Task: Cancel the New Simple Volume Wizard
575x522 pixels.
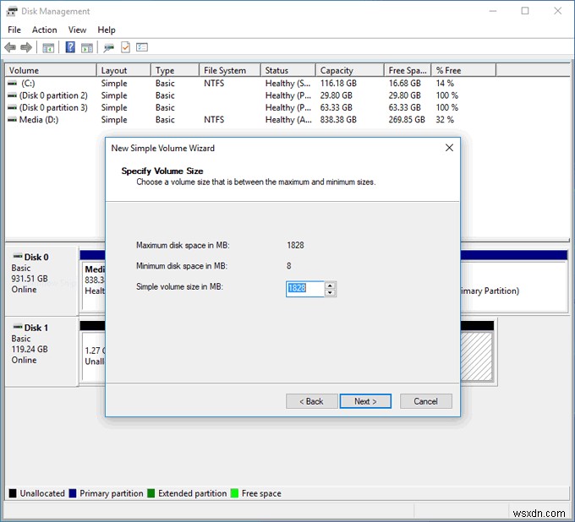Action: pos(425,401)
